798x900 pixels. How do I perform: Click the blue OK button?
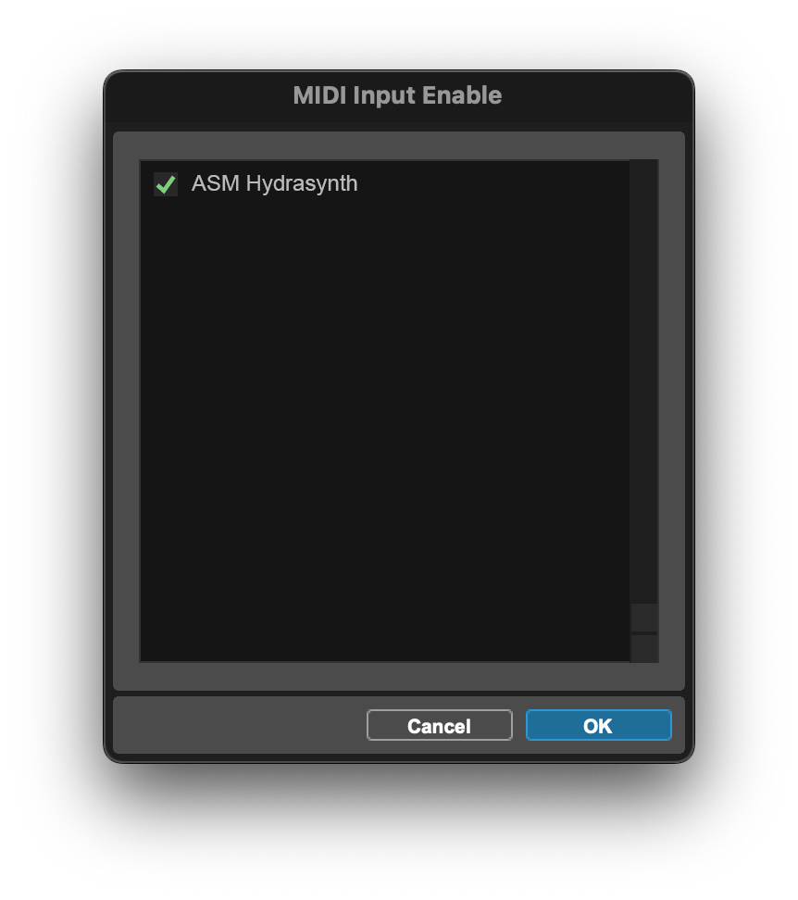(x=598, y=726)
